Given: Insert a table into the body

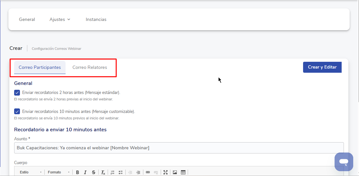Looking at the screenshot, I should [183, 172].
